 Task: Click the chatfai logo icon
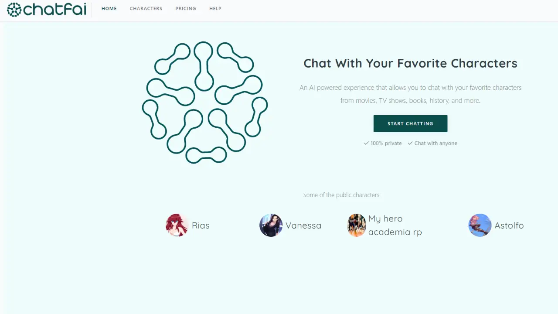(x=14, y=10)
